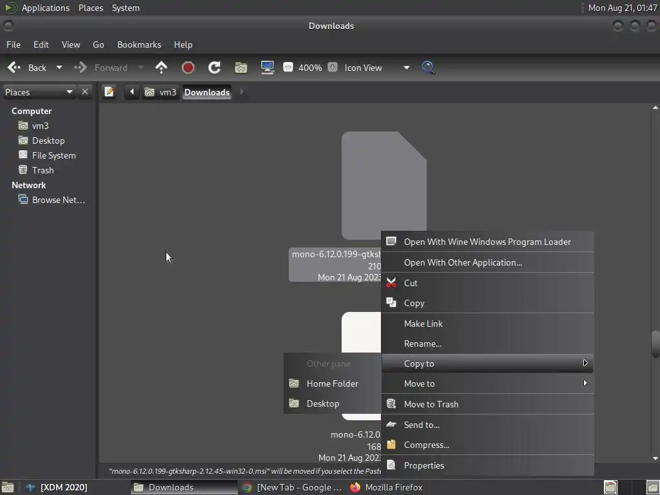Choose Make Link in the context menu
This screenshot has height=495, width=660.
(487, 324)
